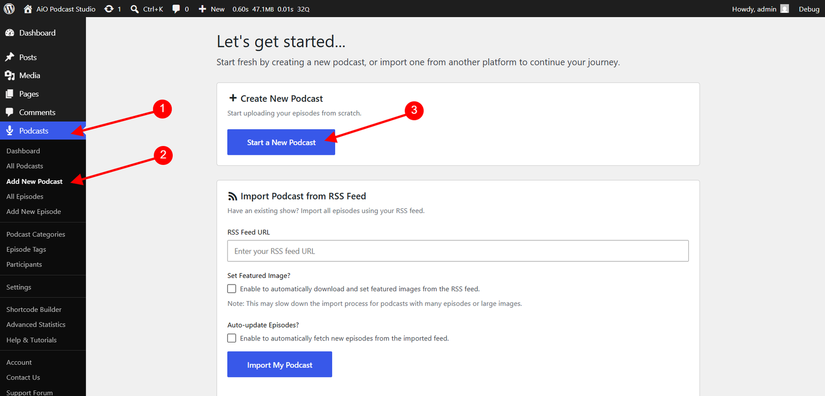Enable automatic featured image download checkbox
The width and height of the screenshot is (825, 396).
232,289
